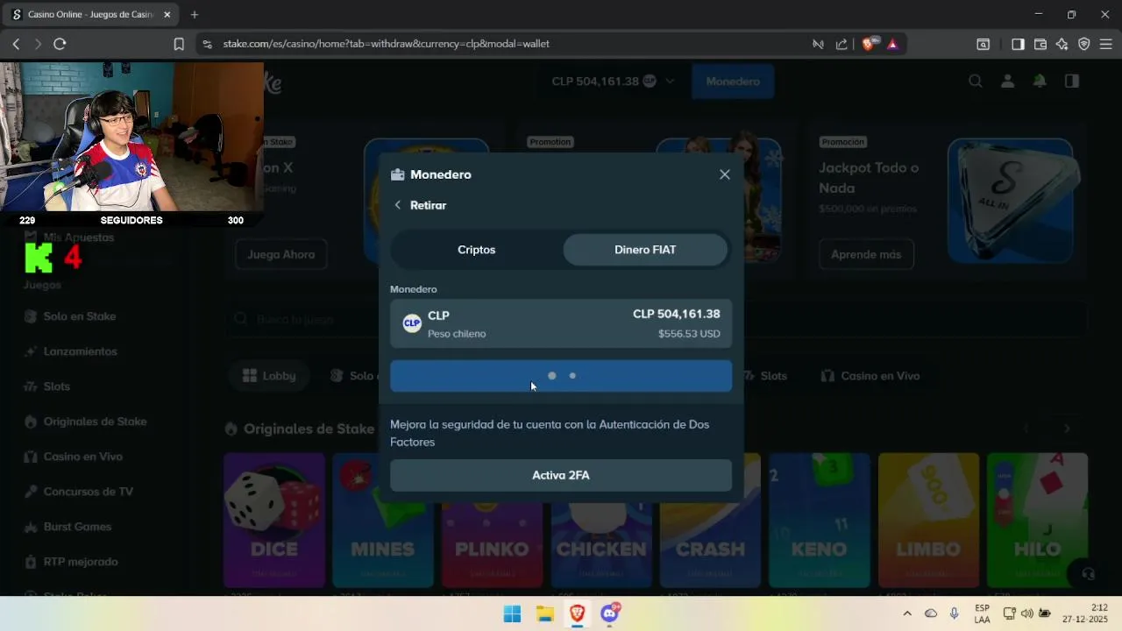Click the microphone icon in system tray
Image resolution: width=1122 pixels, height=631 pixels.
(955, 613)
